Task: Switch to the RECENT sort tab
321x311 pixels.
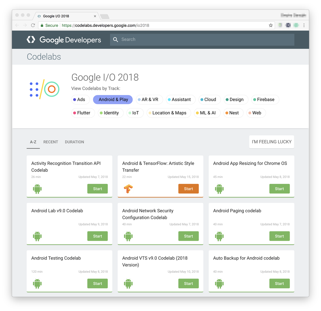Action: coord(51,142)
